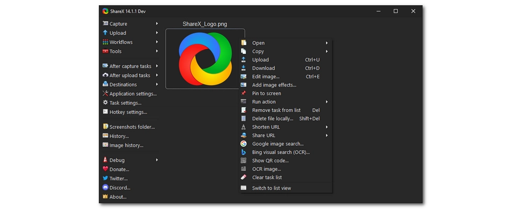
Task: Click the Show QR code icon
Action: pyautogui.click(x=243, y=160)
